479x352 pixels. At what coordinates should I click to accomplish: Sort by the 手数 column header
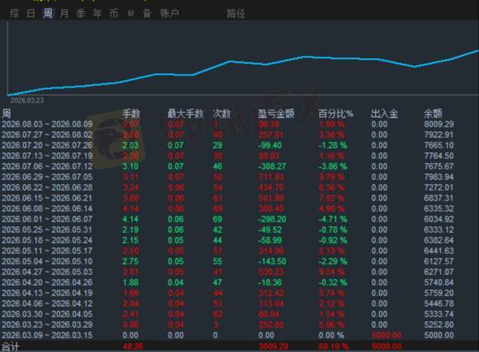coord(131,114)
